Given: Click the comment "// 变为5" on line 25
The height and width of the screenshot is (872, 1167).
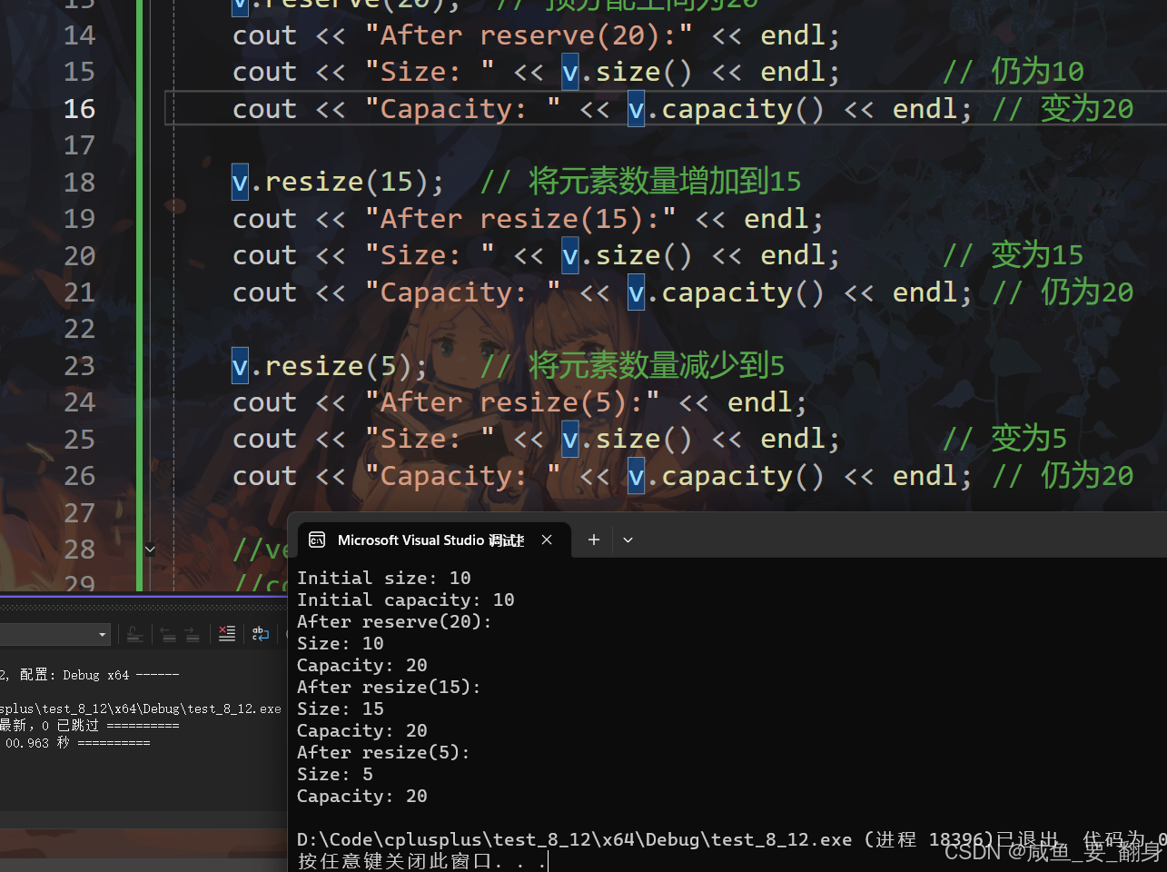Looking at the screenshot, I should (1004, 439).
